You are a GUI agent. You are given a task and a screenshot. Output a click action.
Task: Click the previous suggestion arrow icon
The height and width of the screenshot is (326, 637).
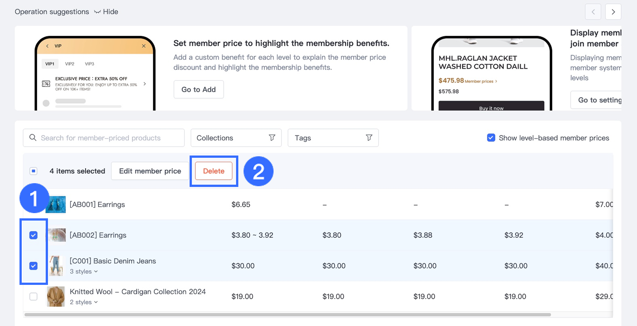[593, 12]
